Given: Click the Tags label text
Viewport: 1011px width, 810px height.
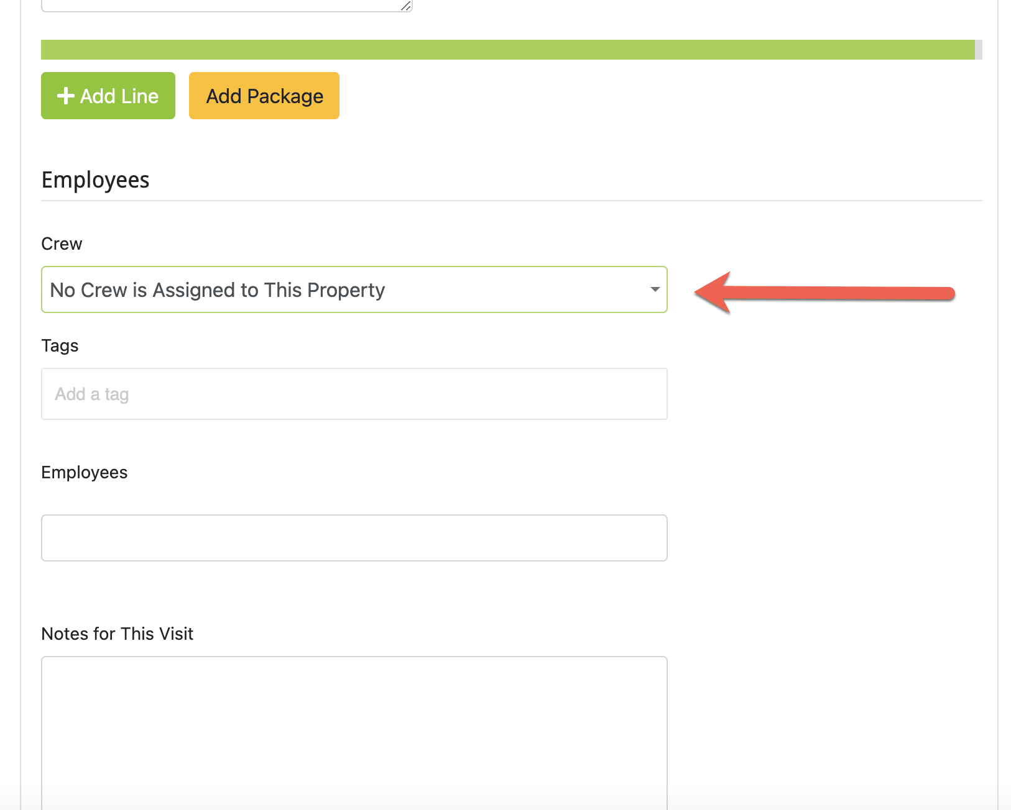Looking at the screenshot, I should (60, 345).
